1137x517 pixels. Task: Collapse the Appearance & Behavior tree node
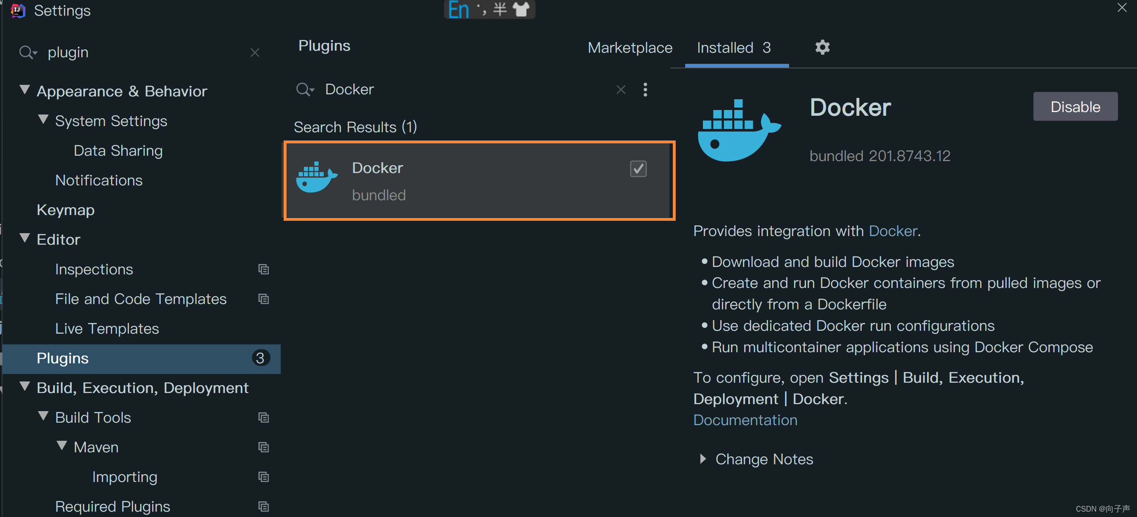[25, 90]
